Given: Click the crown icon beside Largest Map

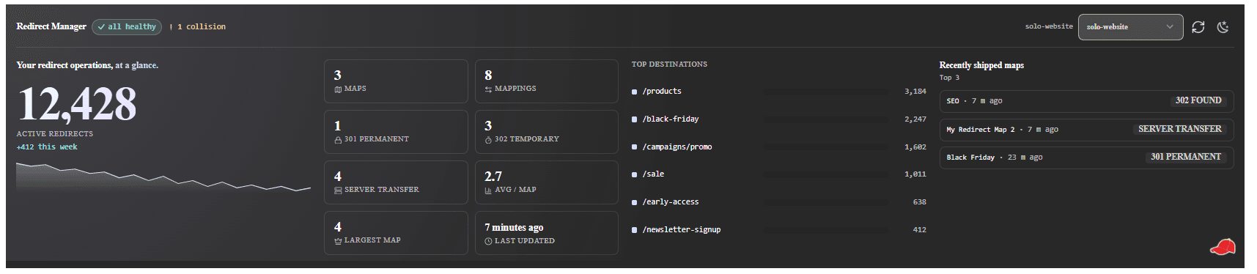Looking at the screenshot, I should click(338, 240).
